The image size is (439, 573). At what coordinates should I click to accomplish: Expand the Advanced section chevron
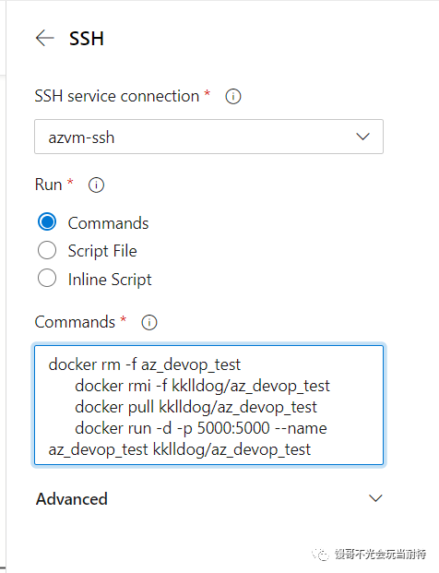375,498
